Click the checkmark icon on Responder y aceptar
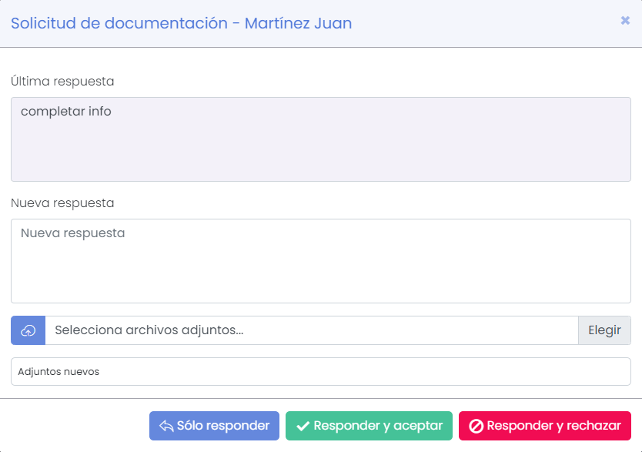This screenshot has width=642, height=452. pyautogui.click(x=305, y=424)
